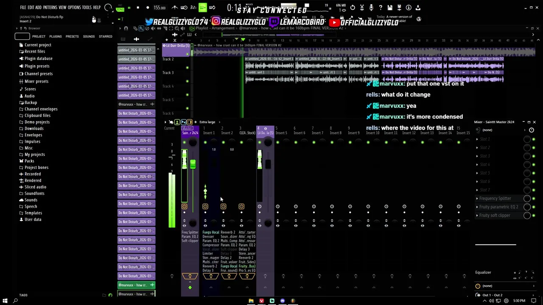Open the PATTERNS menu
Viewport: 543px width, 305px height.
[50, 8]
